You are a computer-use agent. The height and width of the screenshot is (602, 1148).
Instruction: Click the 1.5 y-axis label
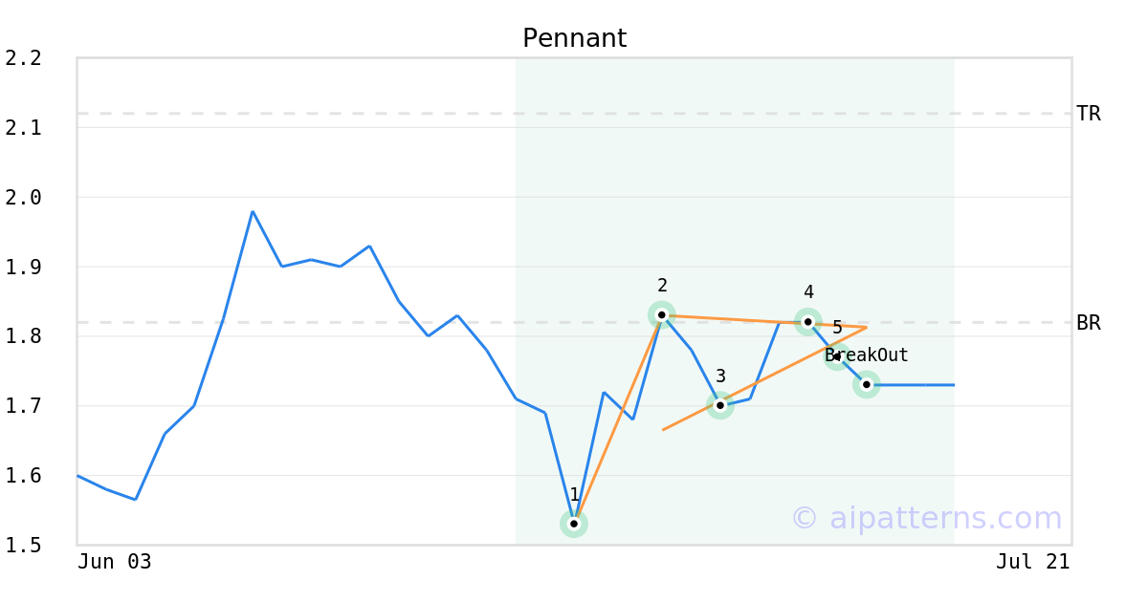coord(23,546)
